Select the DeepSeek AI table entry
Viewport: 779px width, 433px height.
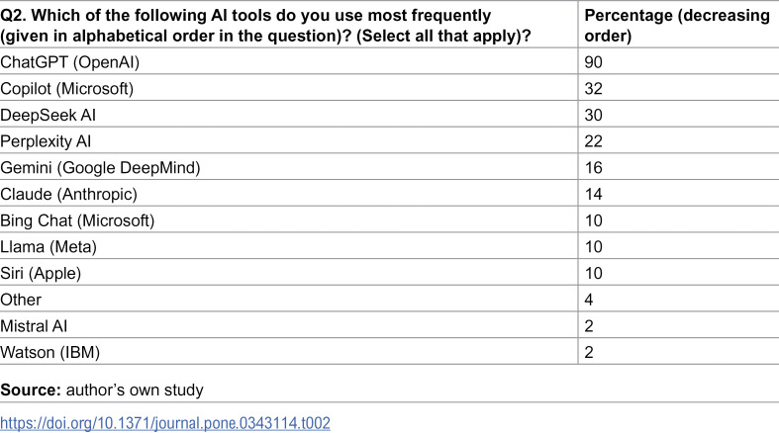49,115
